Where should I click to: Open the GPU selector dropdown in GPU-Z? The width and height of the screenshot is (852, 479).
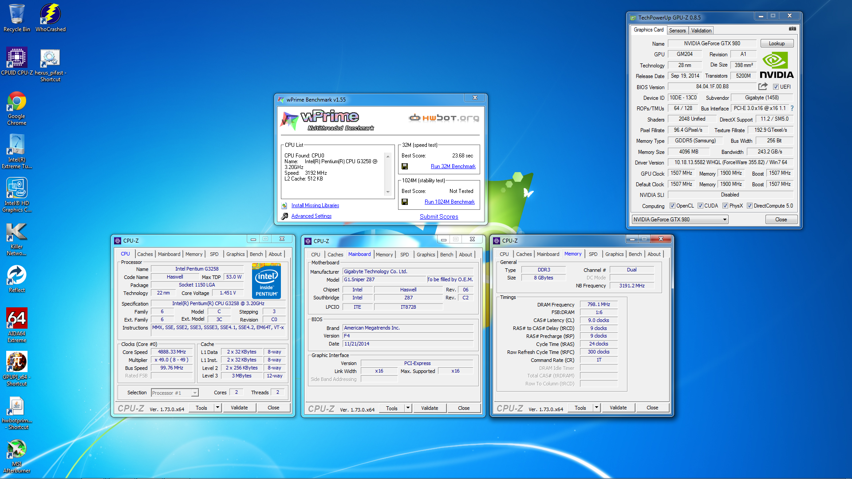coord(680,220)
